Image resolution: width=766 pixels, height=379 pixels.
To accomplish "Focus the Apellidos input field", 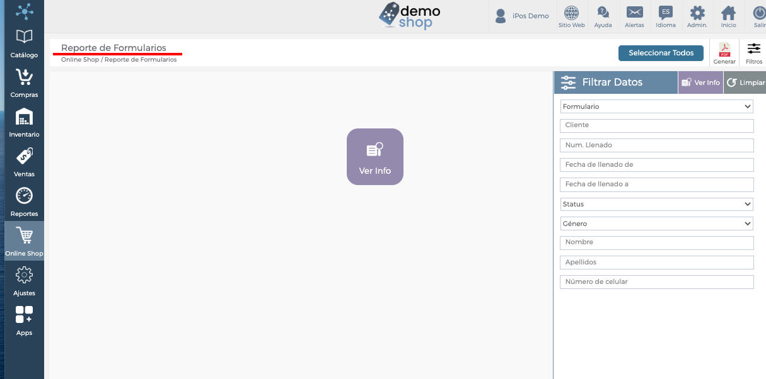I will [x=657, y=263].
